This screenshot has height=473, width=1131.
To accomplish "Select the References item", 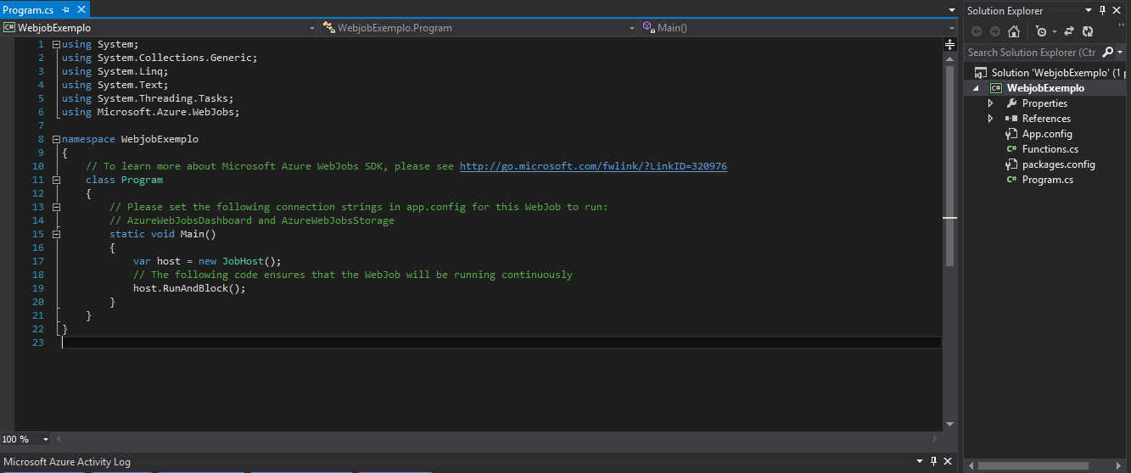I will tap(1046, 119).
